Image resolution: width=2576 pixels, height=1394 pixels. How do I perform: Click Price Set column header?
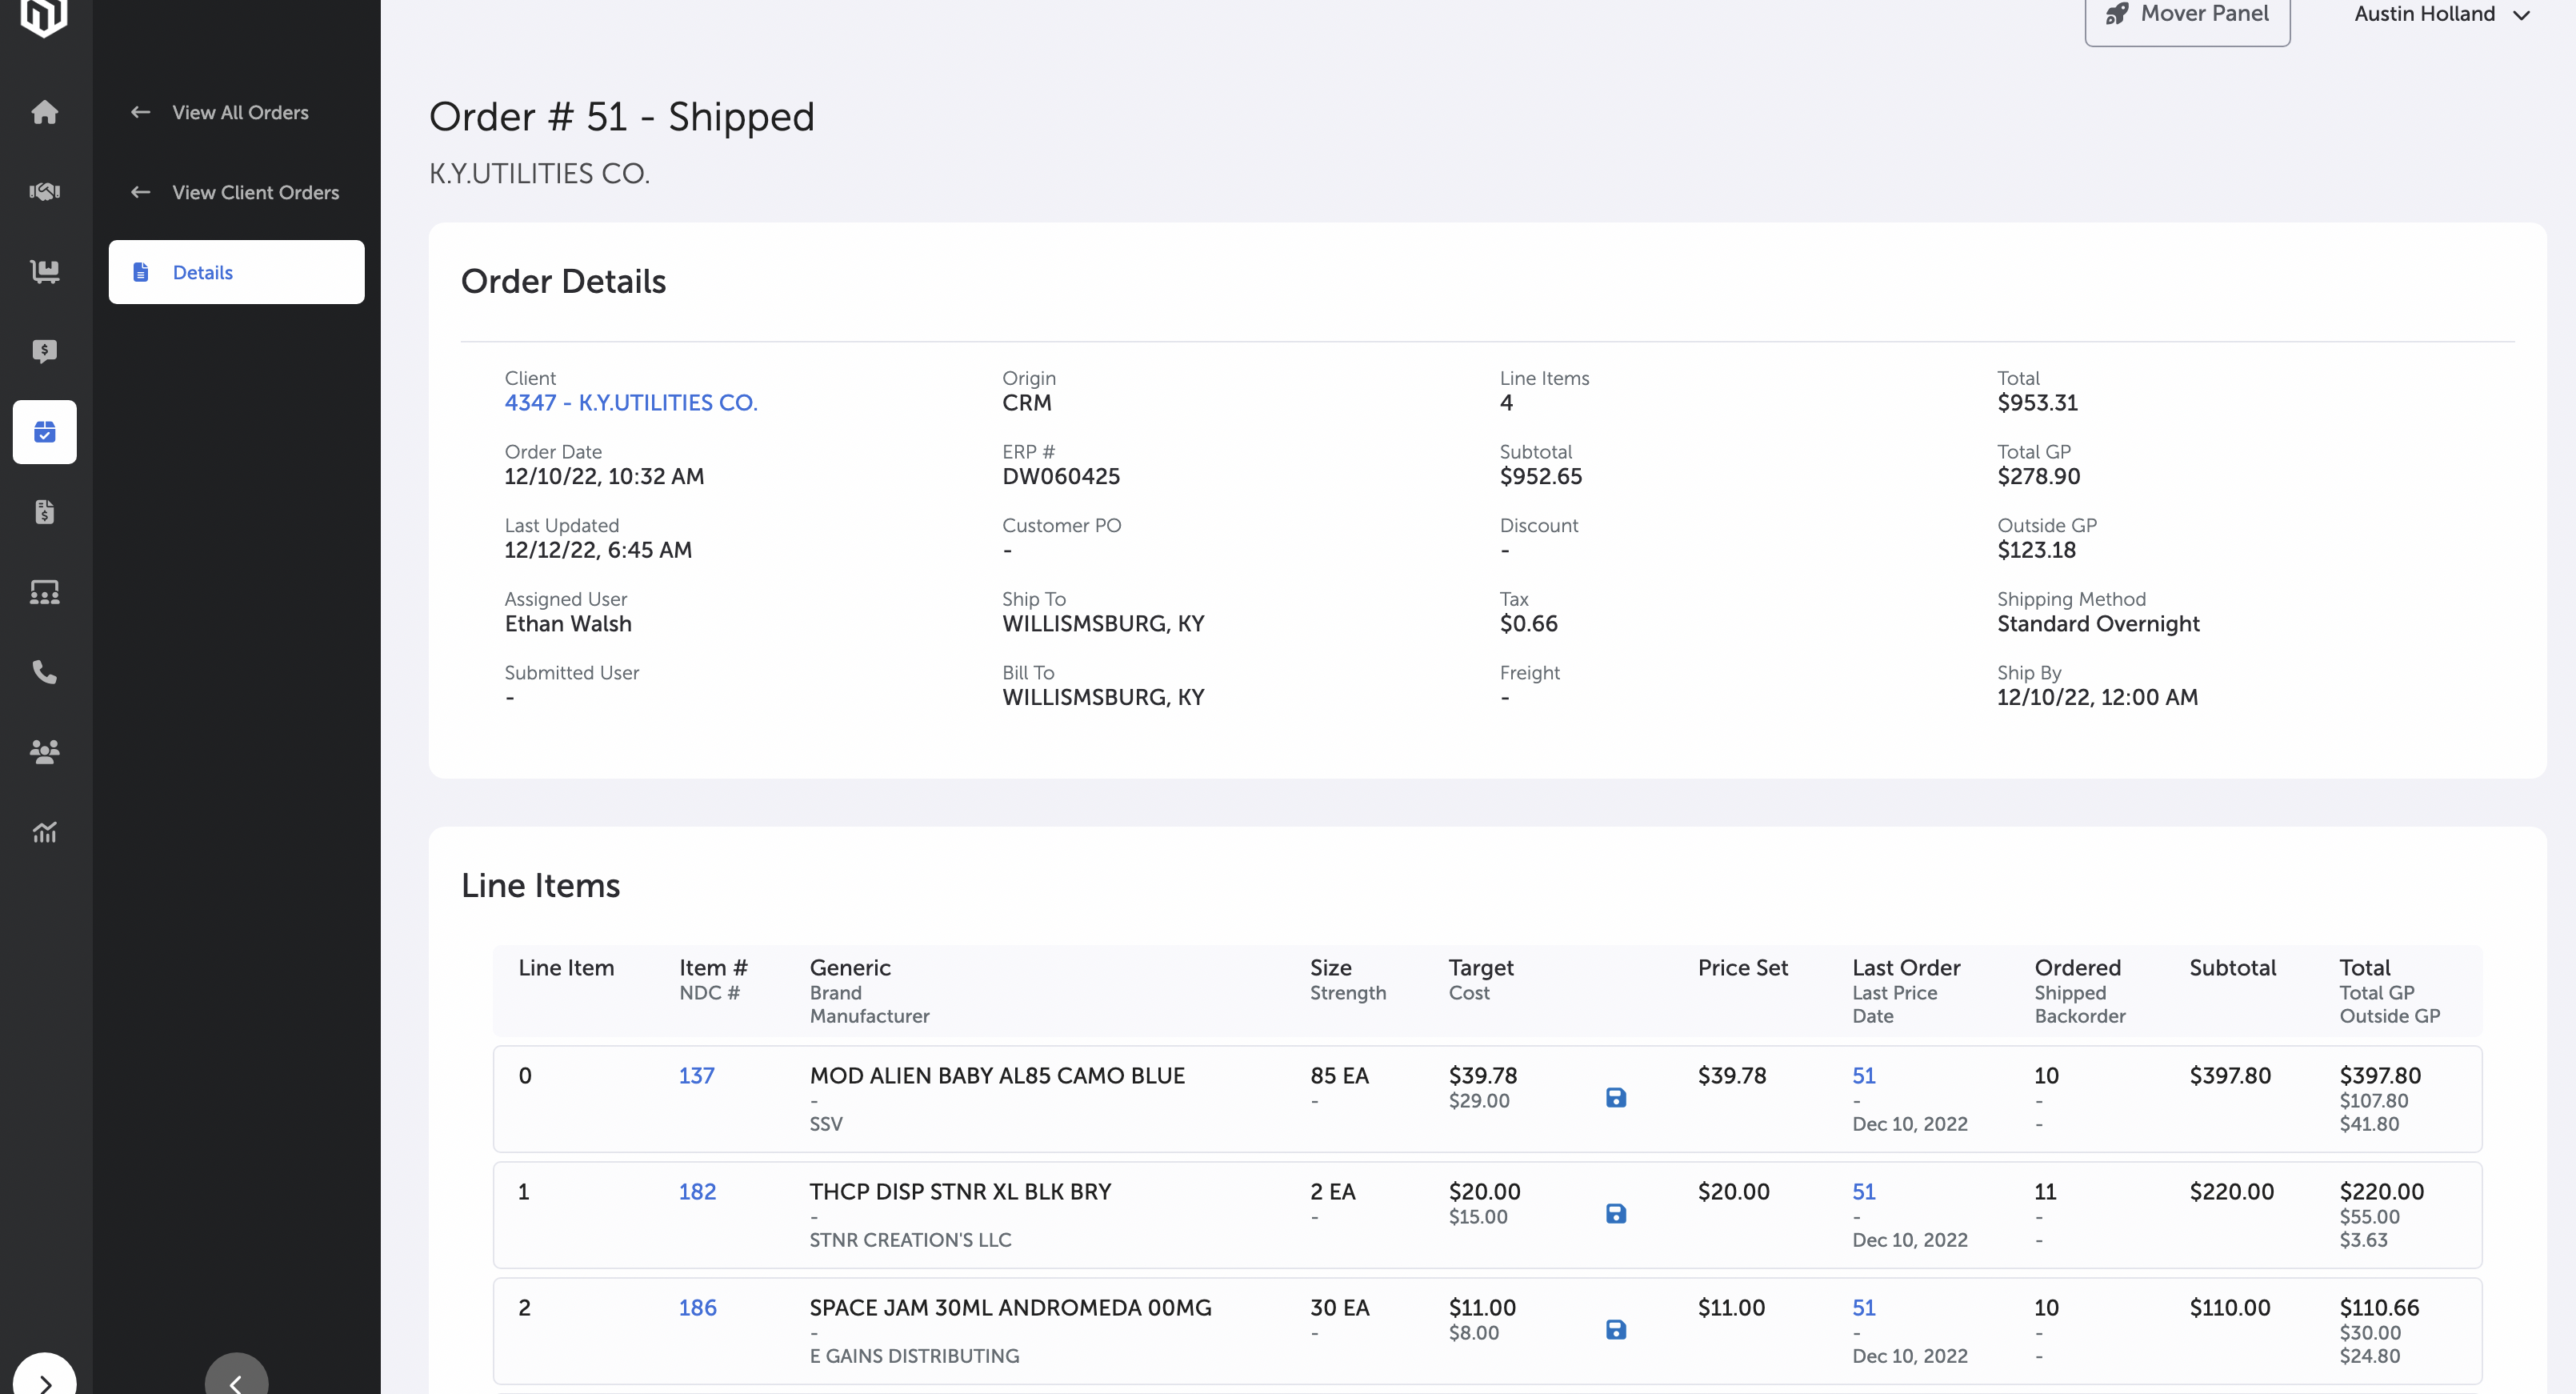tap(1742, 968)
